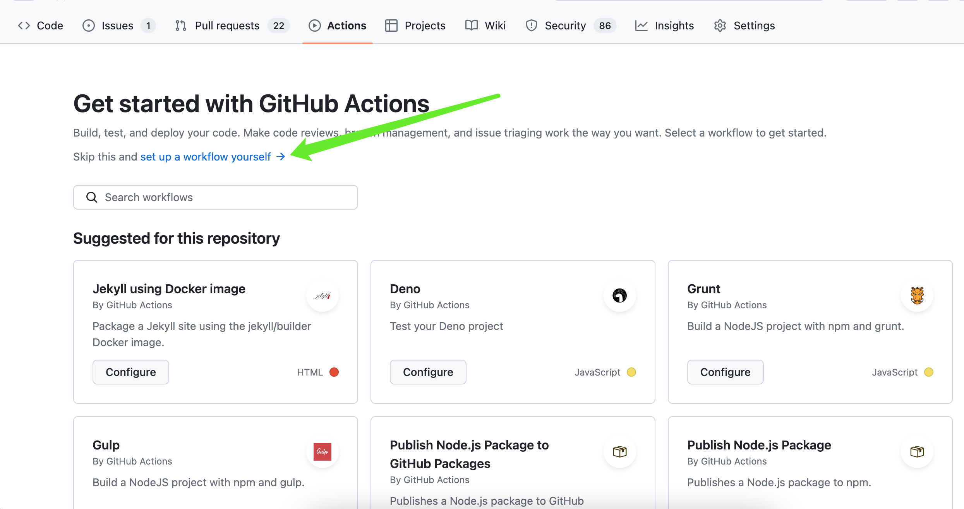
Task: Open the Code tab
Action: click(40, 26)
